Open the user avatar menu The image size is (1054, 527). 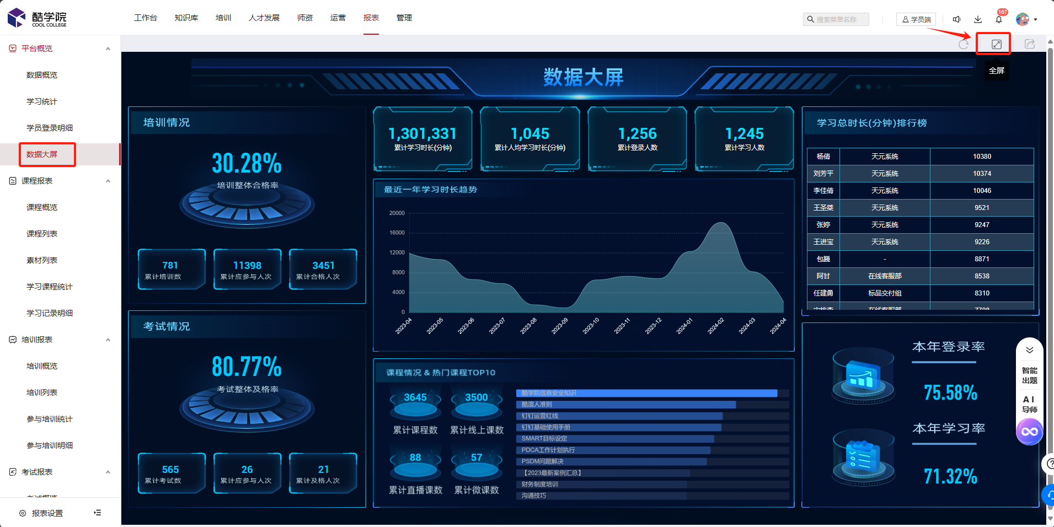pyautogui.click(x=1026, y=19)
